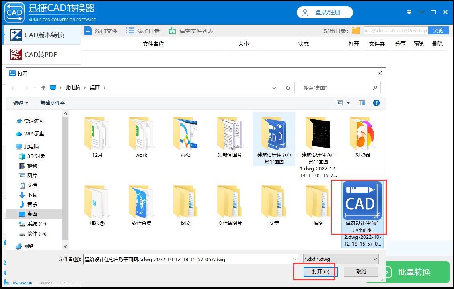Click the blue help question mark icon
Screen dimensions: 454x289
[x=376, y=102]
